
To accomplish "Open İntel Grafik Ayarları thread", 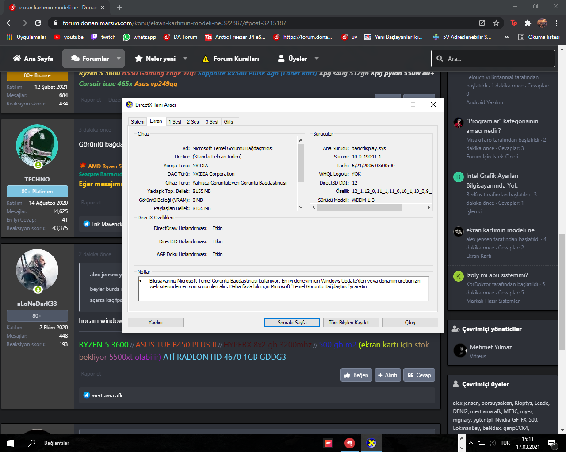I will pos(492,181).
